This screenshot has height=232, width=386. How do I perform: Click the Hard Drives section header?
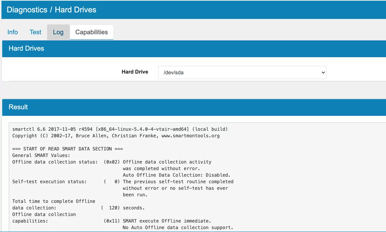point(26,49)
